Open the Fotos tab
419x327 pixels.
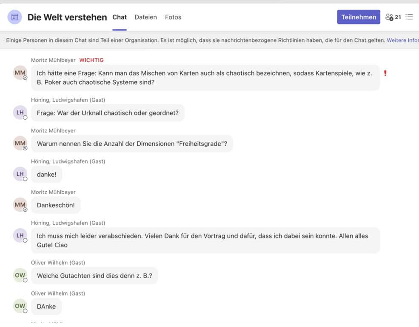coord(173,17)
